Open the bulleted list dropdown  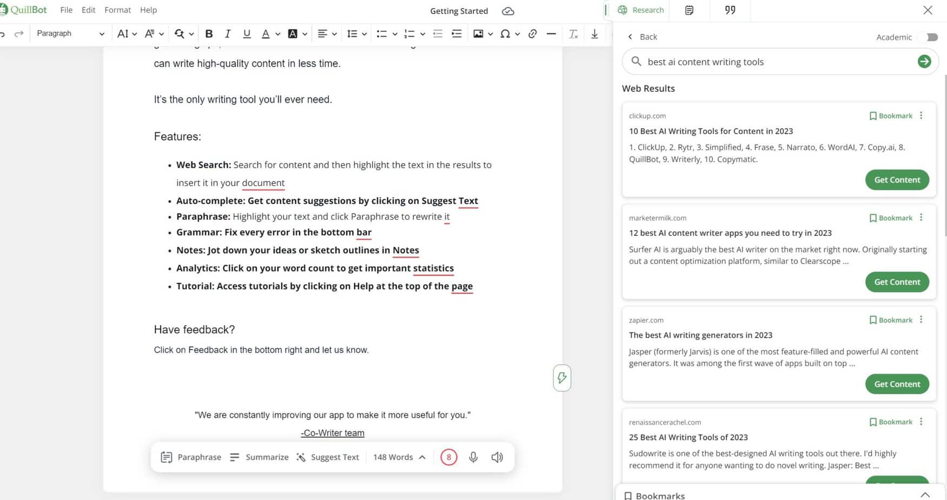pyautogui.click(x=387, y=34)
